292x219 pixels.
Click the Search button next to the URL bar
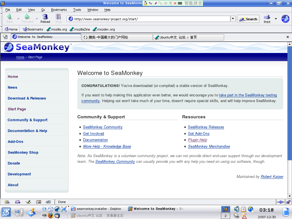click(248, 19)
